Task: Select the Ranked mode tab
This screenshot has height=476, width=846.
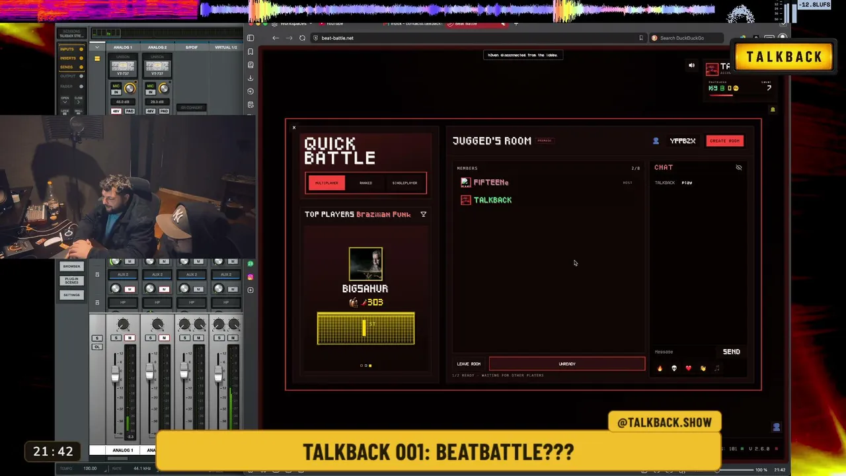Action: pyautogui.click(x=365, y=183)
